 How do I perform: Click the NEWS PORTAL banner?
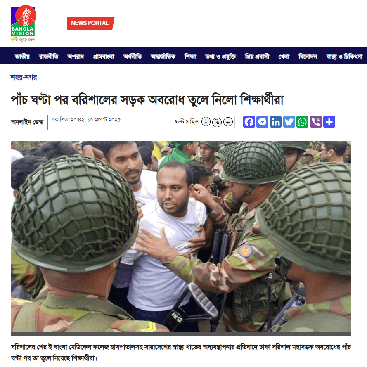pyautogui.click(x=90, y=23)
